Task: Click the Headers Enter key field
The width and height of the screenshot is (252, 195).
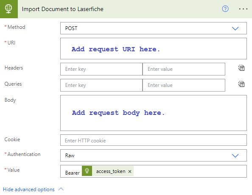Action: point(101,69)
